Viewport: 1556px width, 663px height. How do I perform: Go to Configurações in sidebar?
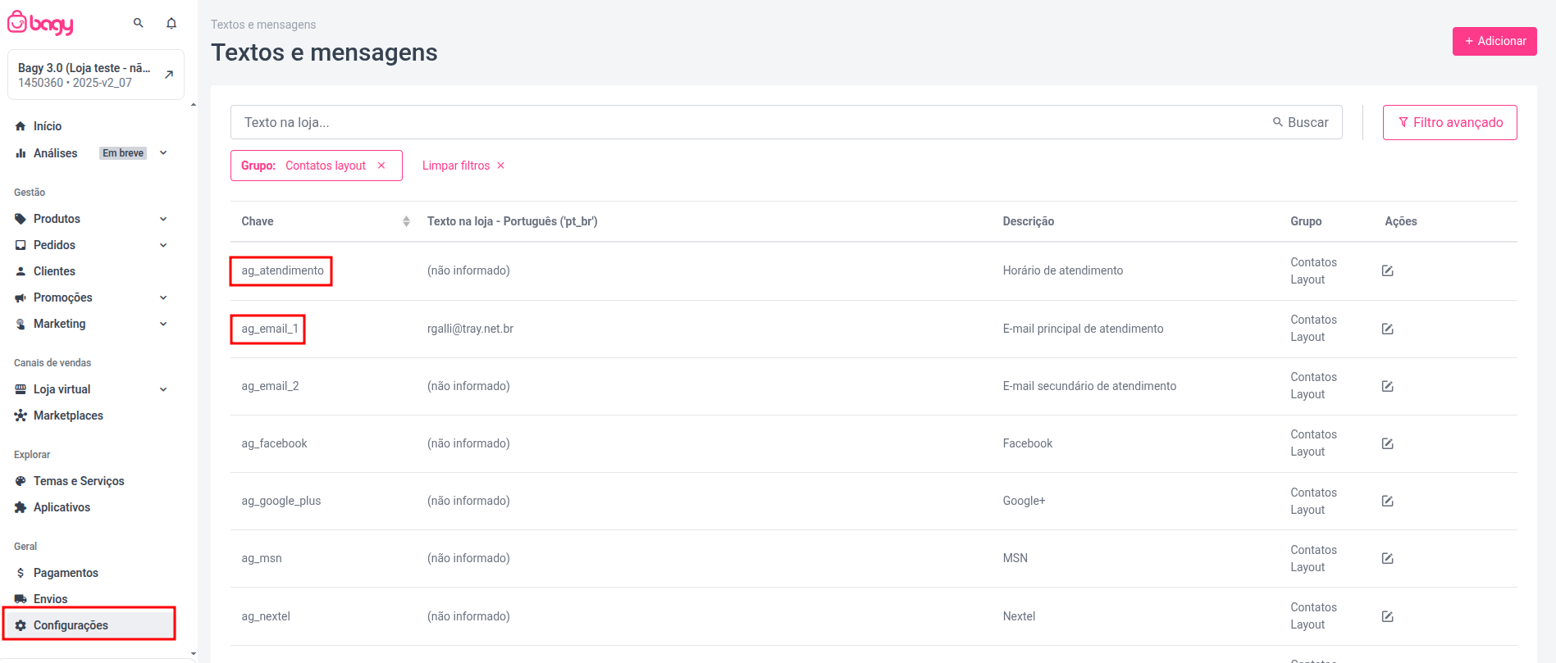(71, 625)
